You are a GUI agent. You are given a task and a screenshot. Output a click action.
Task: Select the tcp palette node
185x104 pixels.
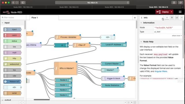12,70
